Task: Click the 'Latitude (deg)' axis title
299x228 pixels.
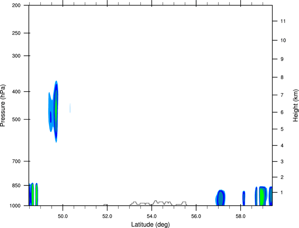Action: [x=150, y=224]
